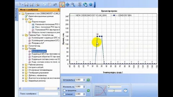The width and height of the screenshot is (173, 97).
Task: Select 'Коррекция УОЗ при прогреве' item
Action: point(46,54)
